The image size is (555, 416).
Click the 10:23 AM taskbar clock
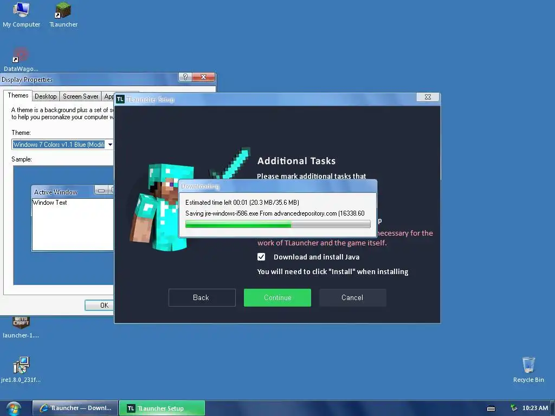pyautogui.click(x=535, y=408)
